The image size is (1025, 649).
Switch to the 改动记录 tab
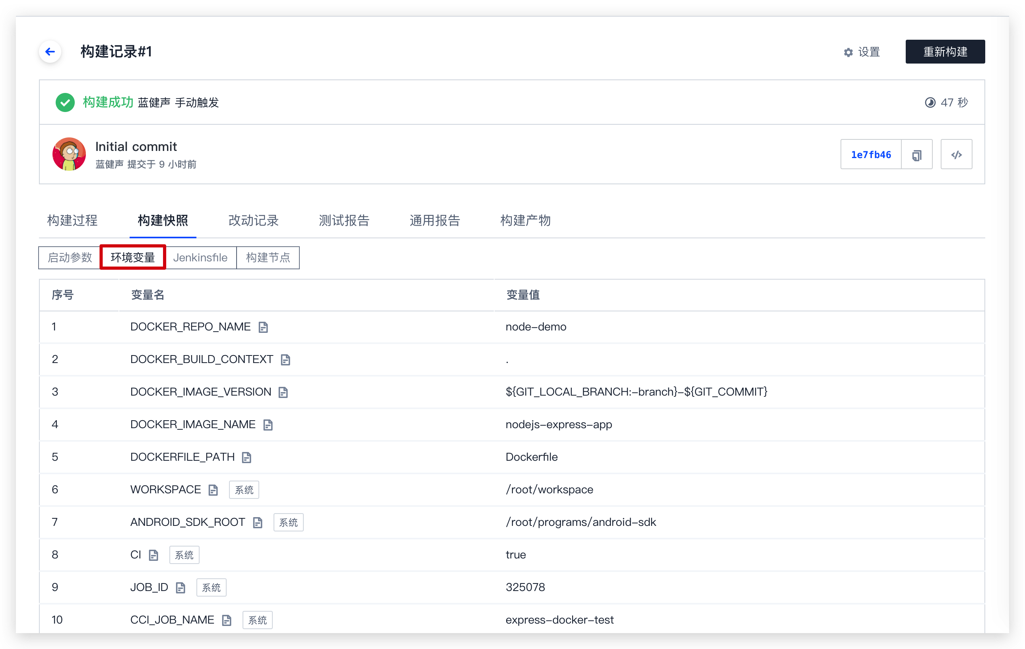coord(254,220)
